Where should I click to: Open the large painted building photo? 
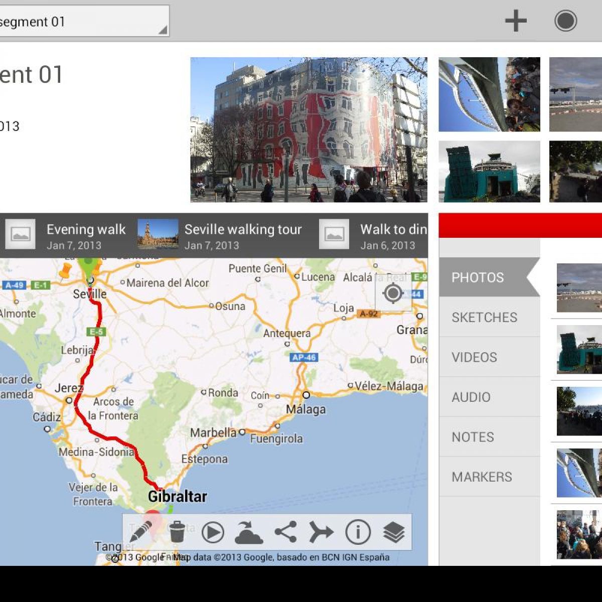[309, 130]
